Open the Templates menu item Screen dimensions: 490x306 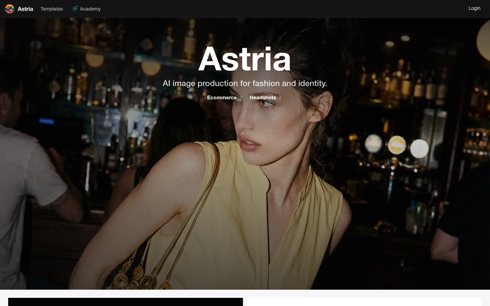(52, 9)
